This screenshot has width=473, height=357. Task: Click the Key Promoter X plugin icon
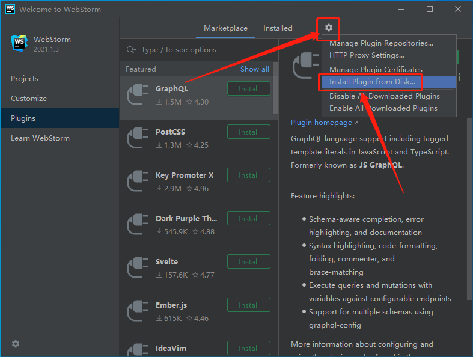[138, 181]
